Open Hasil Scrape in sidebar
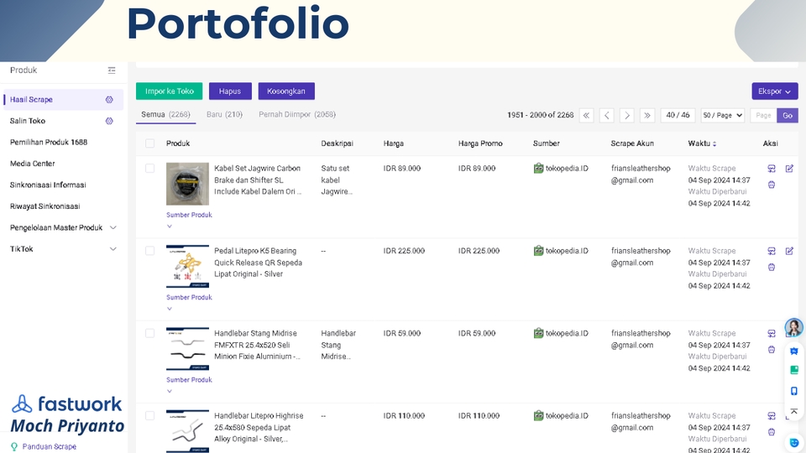Viewport: 806px width, 453px height. (63, 100)
